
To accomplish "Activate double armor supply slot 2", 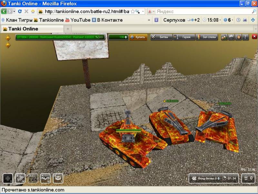I will pyautogui.click(x=20, y=178).
